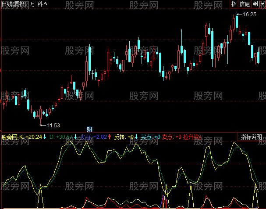Click the 反转 indicator label

pyautogui.click(x=120, y=137)
